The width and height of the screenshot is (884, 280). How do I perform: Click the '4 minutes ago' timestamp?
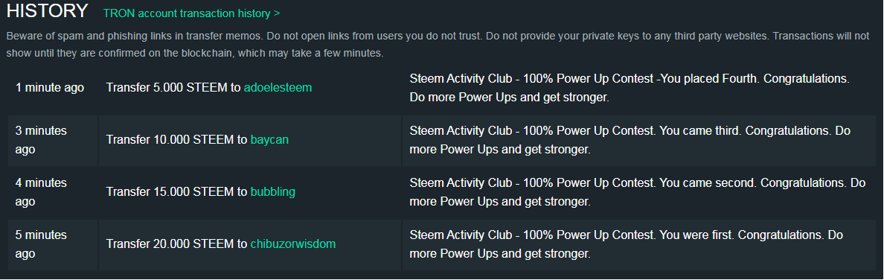click(41, 192)
